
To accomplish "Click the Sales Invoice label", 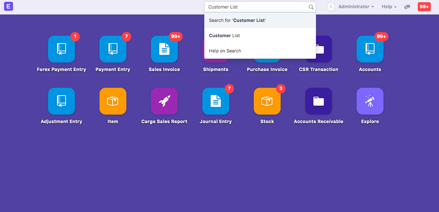I will point(164,70).
